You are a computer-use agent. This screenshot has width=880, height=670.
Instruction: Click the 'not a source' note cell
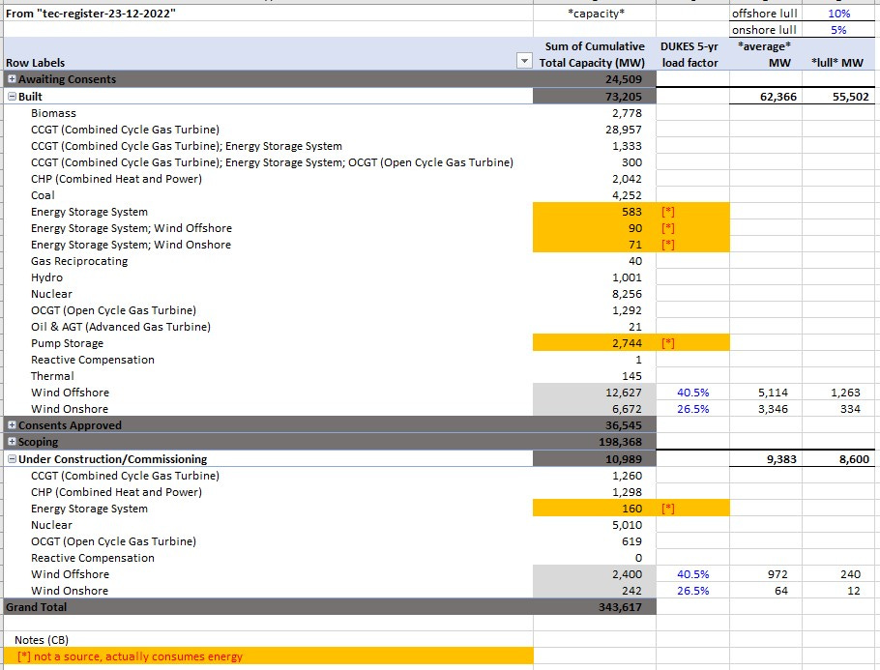pos(268,655)
